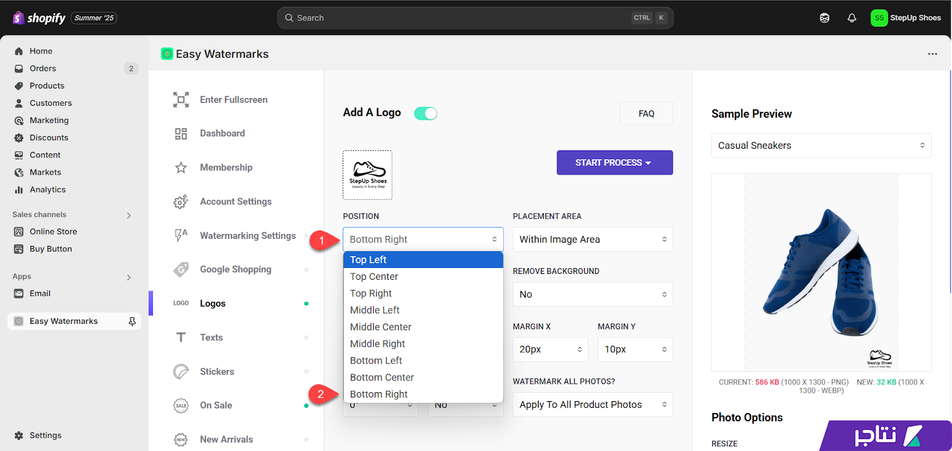Open the notifications bell
952x451 pixels.
pyautogui.click(x=852, y=18)
